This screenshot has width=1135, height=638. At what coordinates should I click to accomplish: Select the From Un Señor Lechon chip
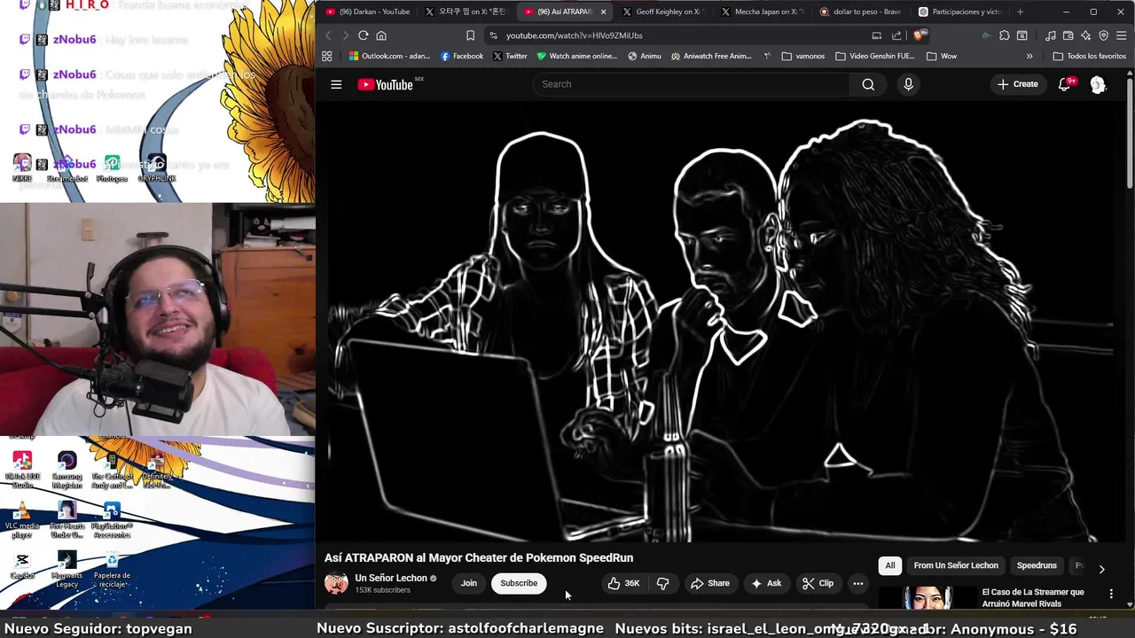tap(956, 565)
